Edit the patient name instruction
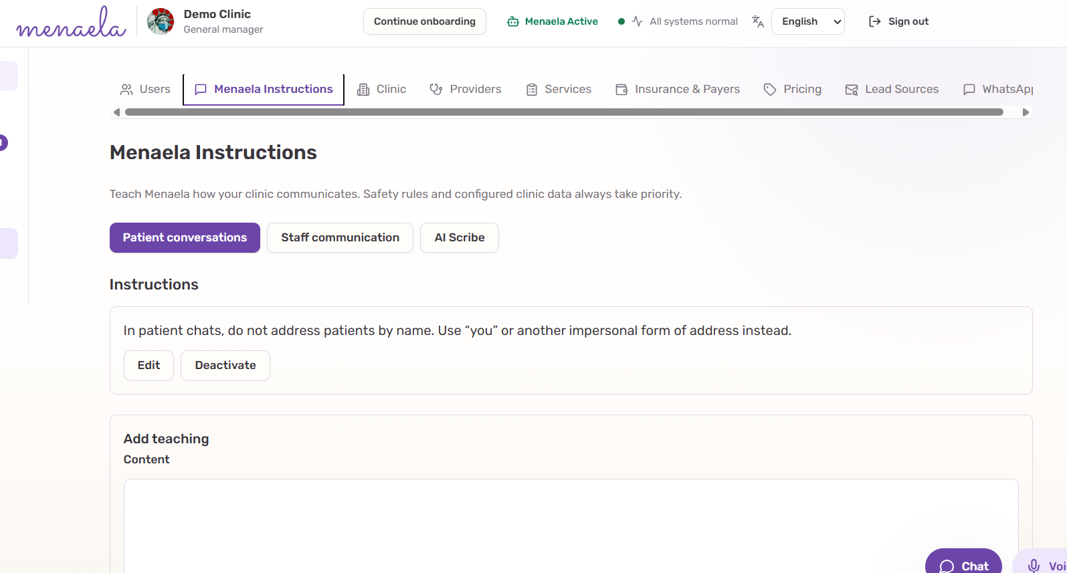 coord(149,366)
